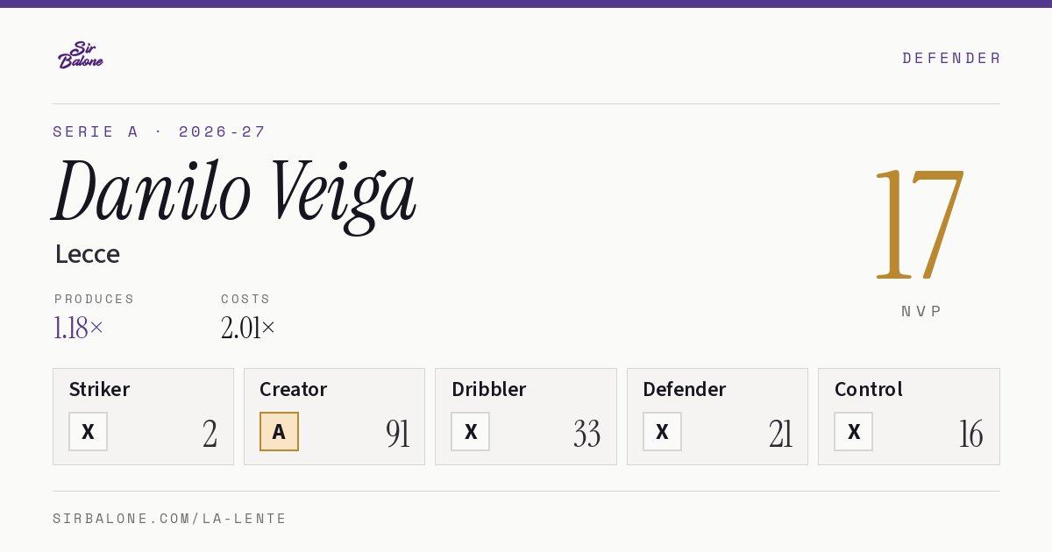Click the Creator score 91
Screen dimensions: 1052x552
(398, 434)
